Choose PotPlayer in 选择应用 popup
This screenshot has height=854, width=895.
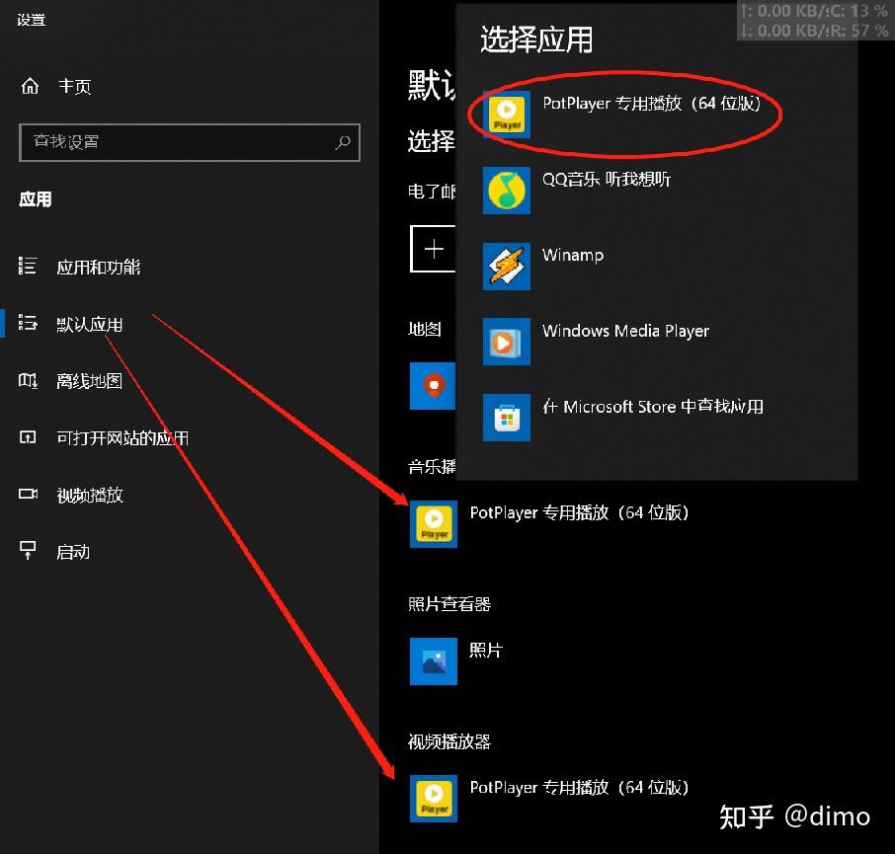pyautogui.click(x=624, y=115)
